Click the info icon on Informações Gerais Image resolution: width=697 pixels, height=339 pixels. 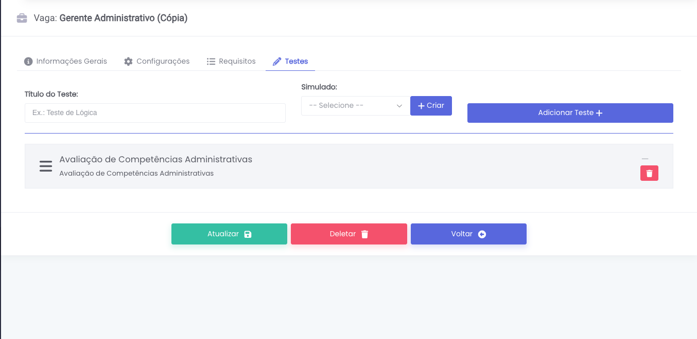28,62
